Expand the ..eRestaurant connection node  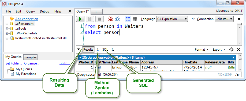pos(7,24)
